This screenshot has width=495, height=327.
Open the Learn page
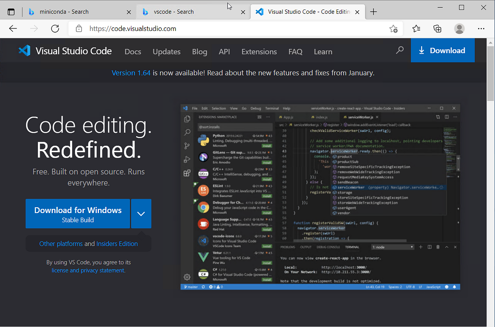click(323, 52)
